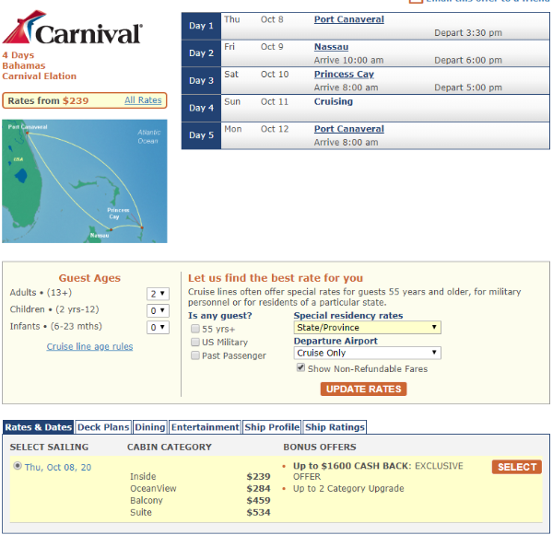
Task: Open Cruise line age rules link
Action: pyautogui.click(x=89, y=347)
